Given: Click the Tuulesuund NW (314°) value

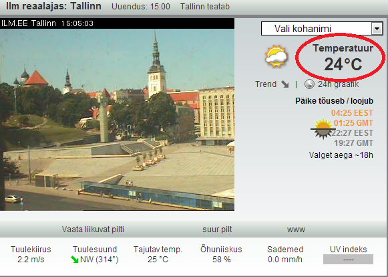Looking at the screenshot, I should pos(100,260).
